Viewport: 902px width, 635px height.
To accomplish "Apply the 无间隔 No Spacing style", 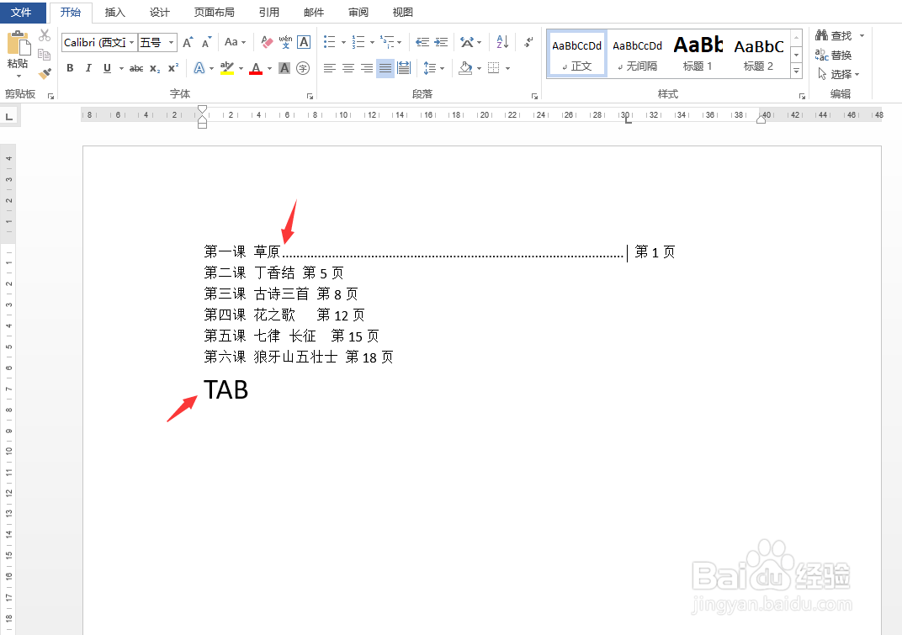I will click(x=638, y=54).
